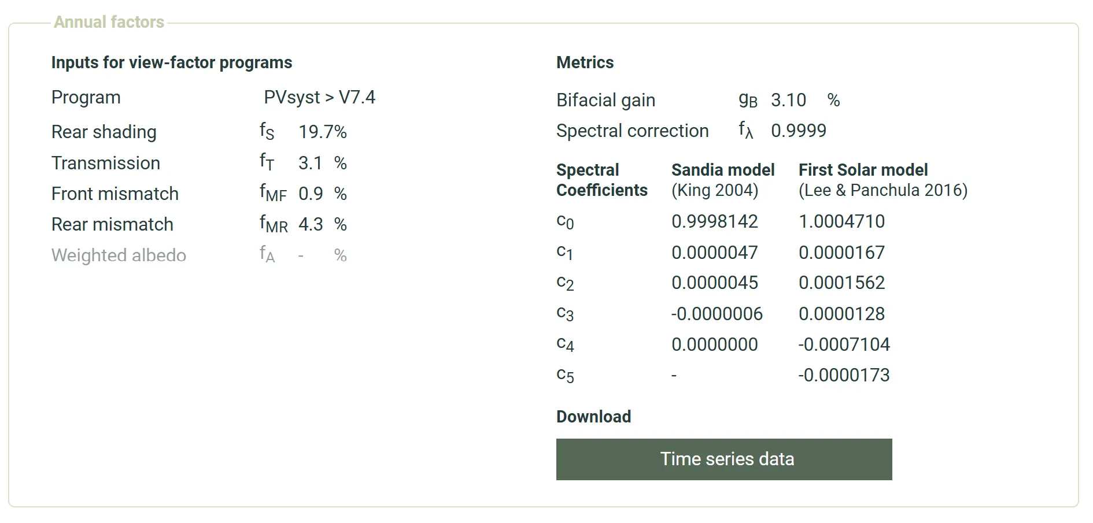Select the Front mismatch value 0.9
1093x523 pixels.
[x=311, y=194]
